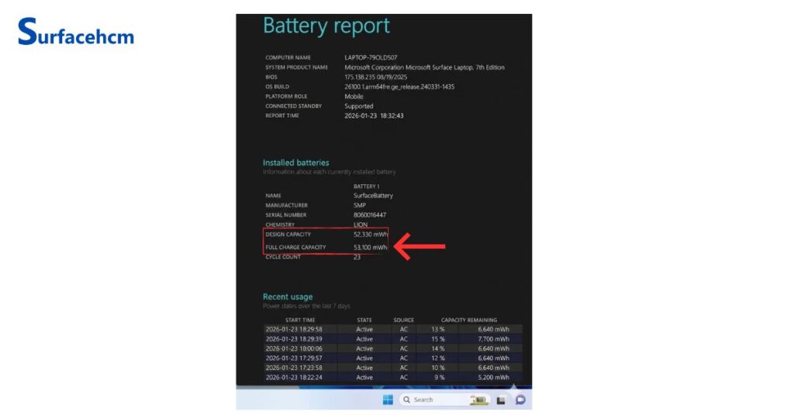
Task: Click the START TIME column header
Action: click(300, 320)
